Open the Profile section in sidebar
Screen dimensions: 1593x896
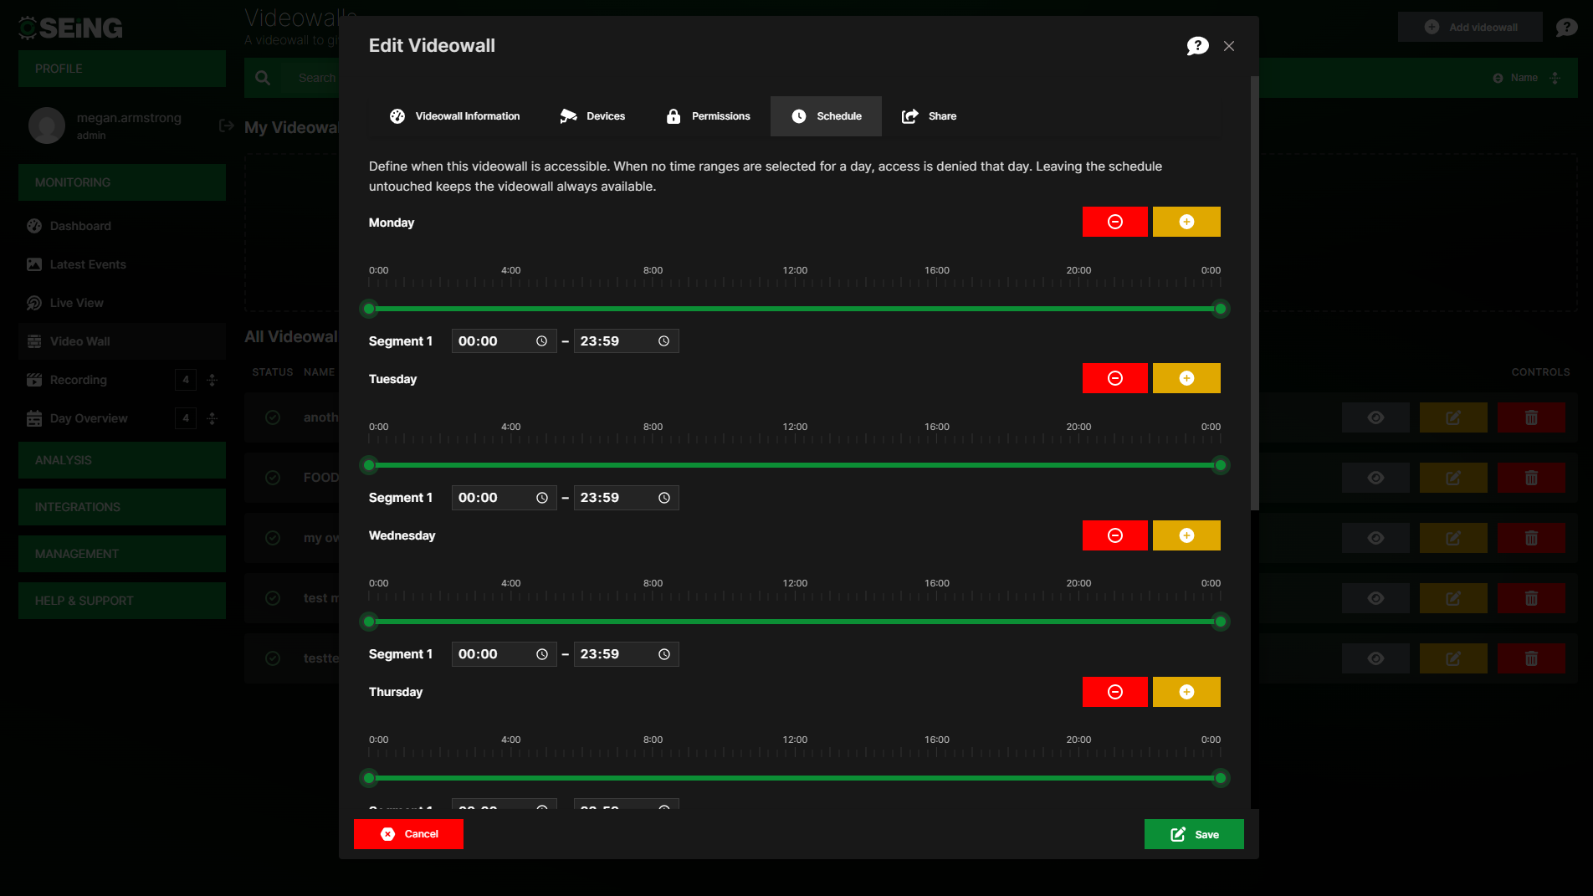tap(122, 69)
